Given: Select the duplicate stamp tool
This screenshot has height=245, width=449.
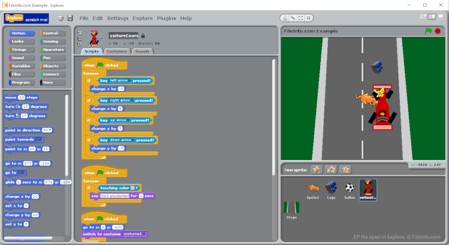Looking at the screenshot, I should coord(285,18).
